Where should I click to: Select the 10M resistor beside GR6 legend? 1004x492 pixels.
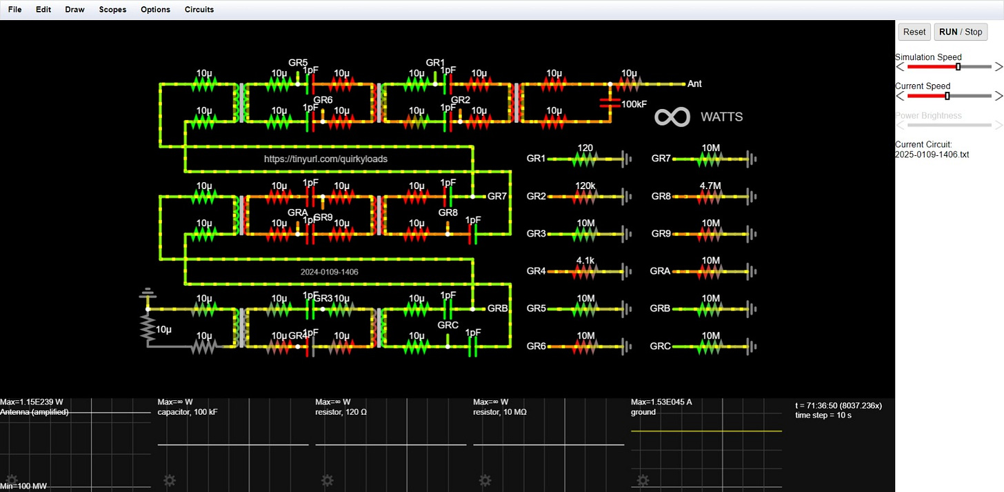[x=585, y=346]
